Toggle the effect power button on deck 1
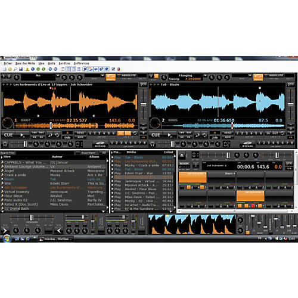Screen dimensions: 298x298 9,76
